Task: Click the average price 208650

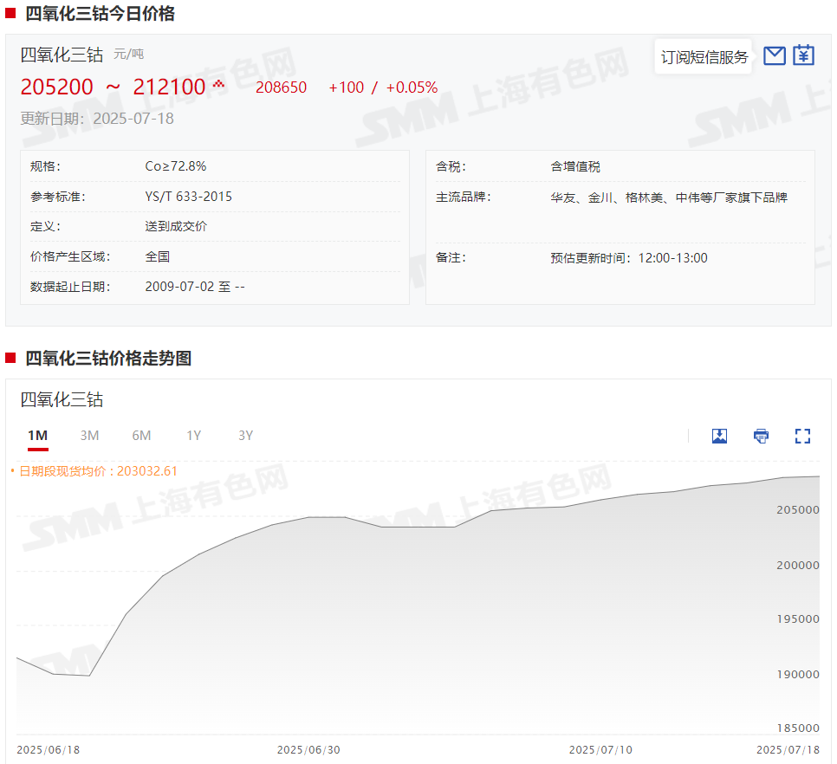Action: (x=281, y=87)
